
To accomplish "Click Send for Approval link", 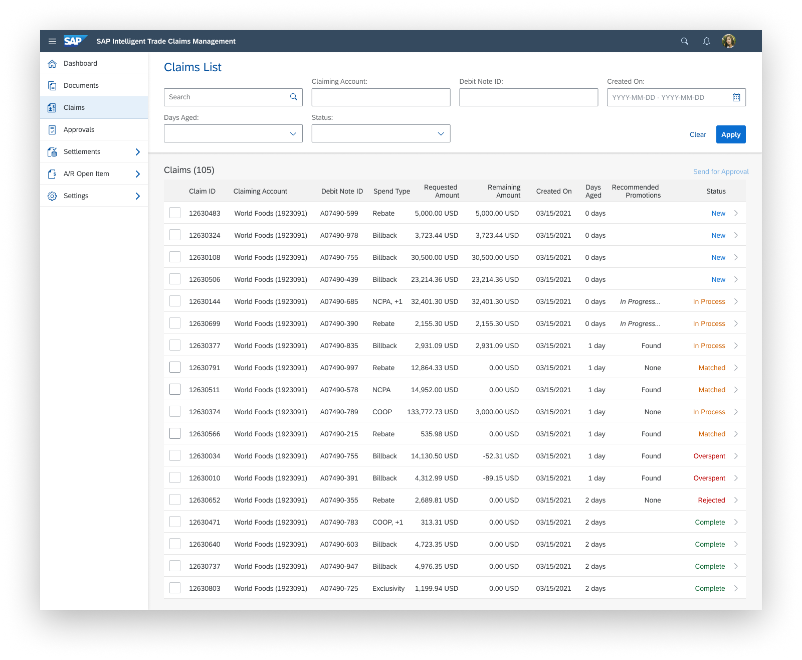I will pyautogui.click(x=721, y=172).
